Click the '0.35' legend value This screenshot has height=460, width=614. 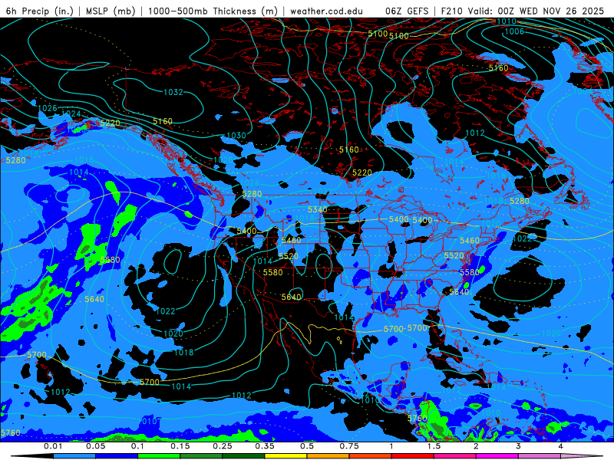coord(265,446)
